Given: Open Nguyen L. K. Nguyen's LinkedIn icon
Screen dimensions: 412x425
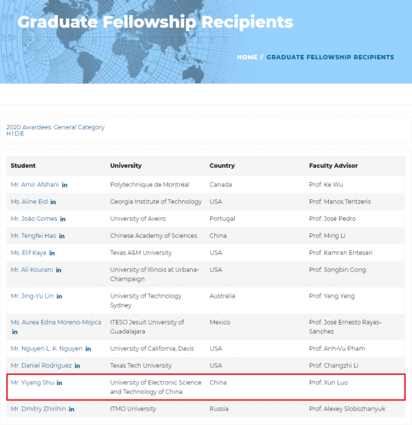Looking at the screenshot, I should 89,349.
